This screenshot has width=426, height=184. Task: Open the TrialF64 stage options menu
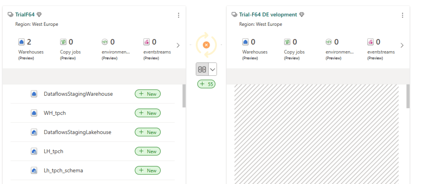point(178,15)
